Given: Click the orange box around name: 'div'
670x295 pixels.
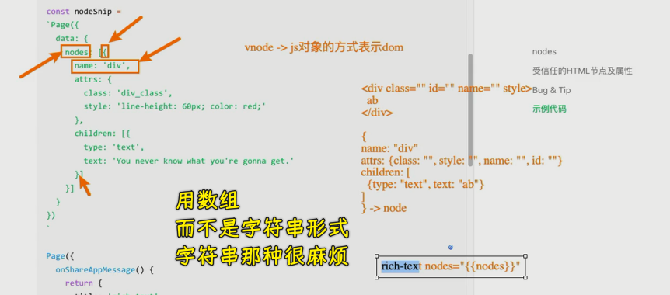Looking at the screenshot, I should click(x=105, y=66).
